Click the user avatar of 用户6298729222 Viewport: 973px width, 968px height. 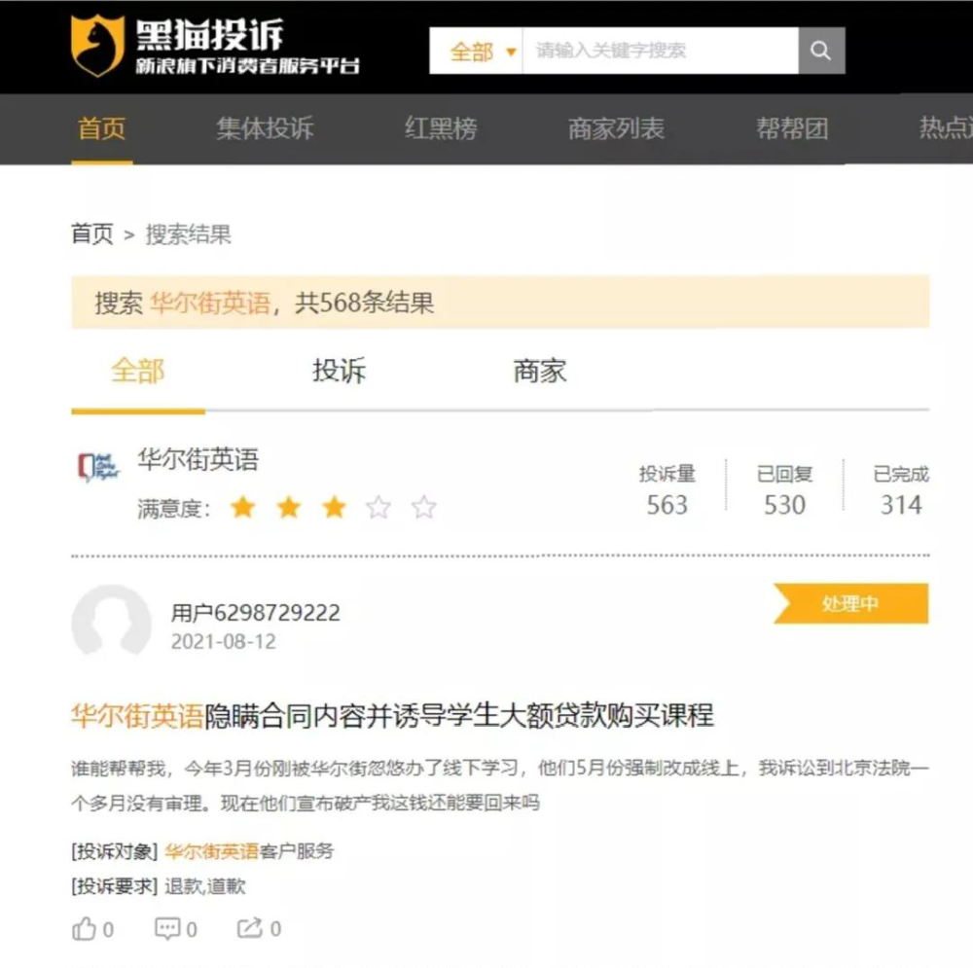pos(112,621)
